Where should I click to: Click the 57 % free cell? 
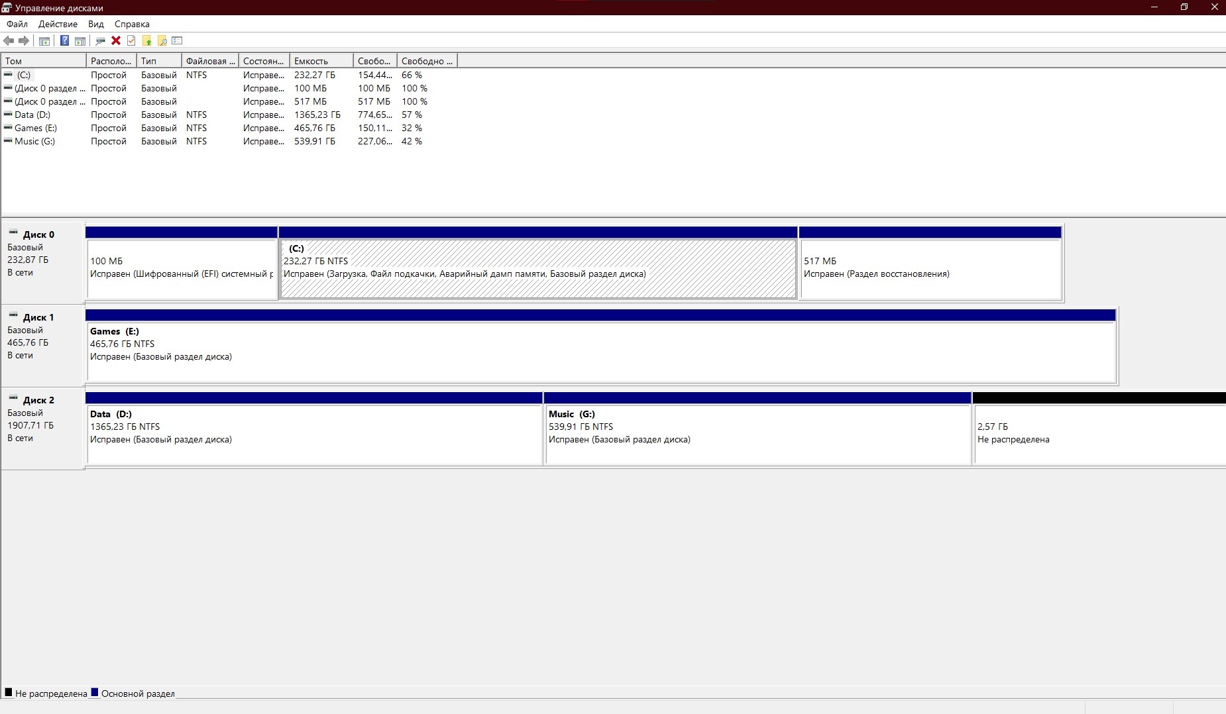[x=412, y=115]
